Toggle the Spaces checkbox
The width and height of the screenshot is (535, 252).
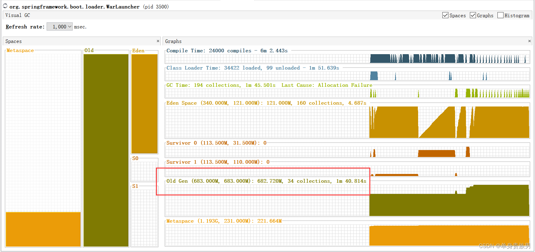coord(445,15)
